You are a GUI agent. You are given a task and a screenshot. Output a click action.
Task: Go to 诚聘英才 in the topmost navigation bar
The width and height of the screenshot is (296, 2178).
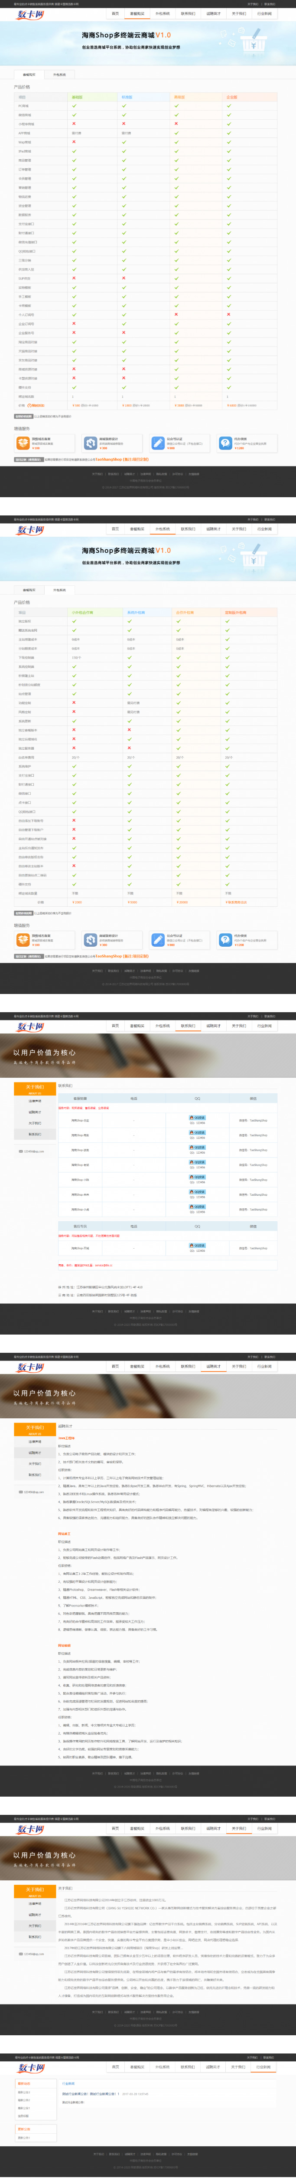tap(213, 13)
